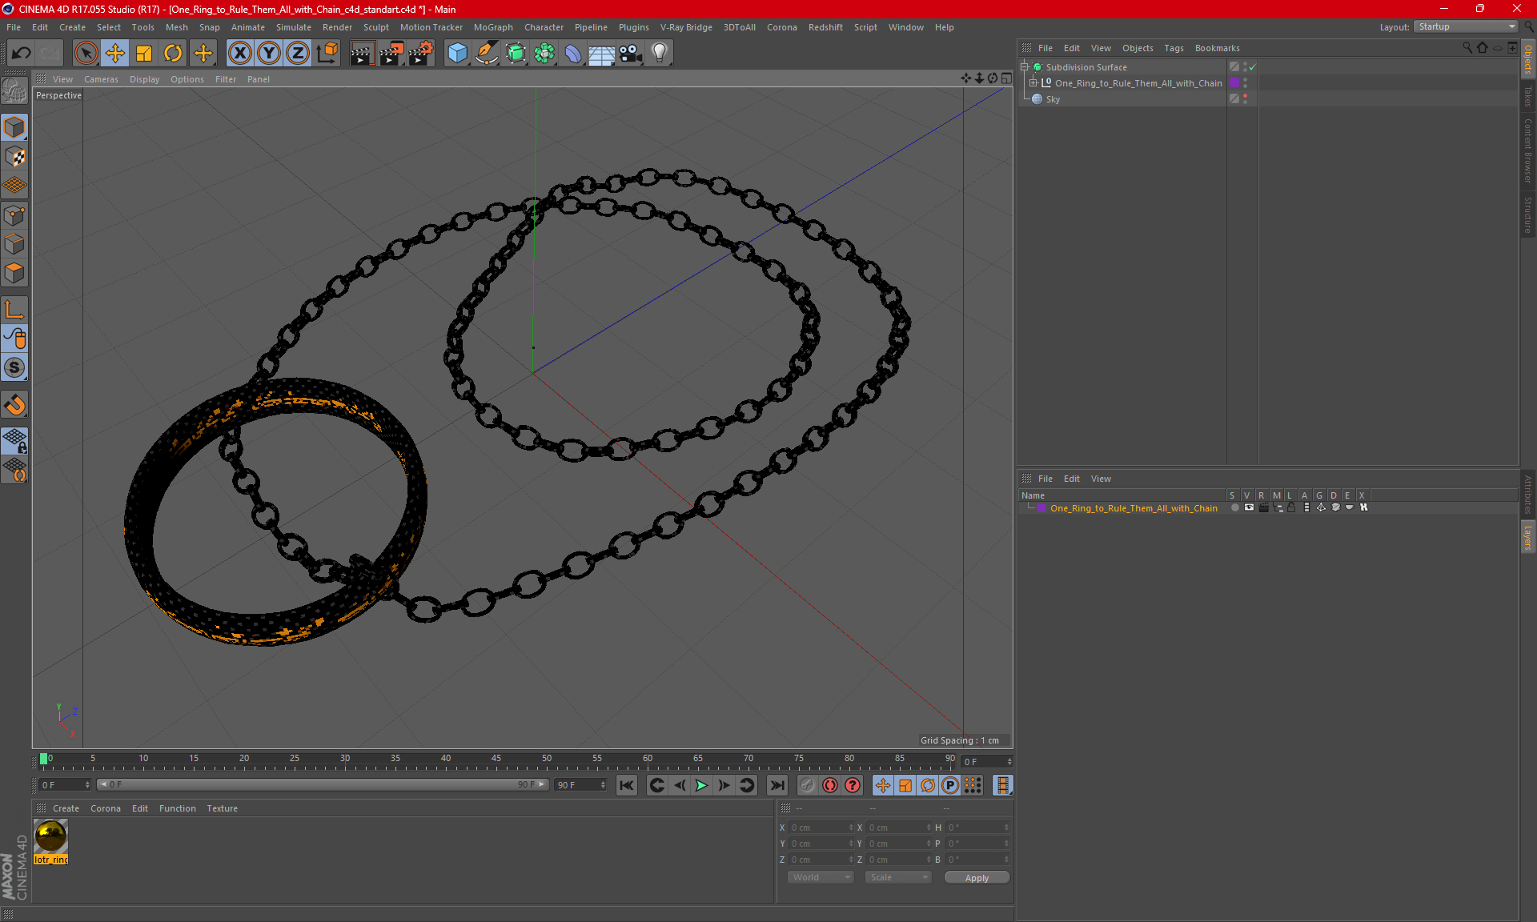
Task: Open material manager Texture menu
Action: click(x=222, y=808)
